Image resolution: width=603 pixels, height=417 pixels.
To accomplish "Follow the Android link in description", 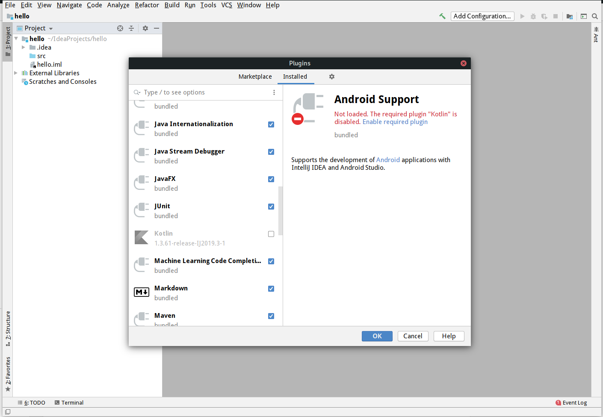I will pos(388,160).
